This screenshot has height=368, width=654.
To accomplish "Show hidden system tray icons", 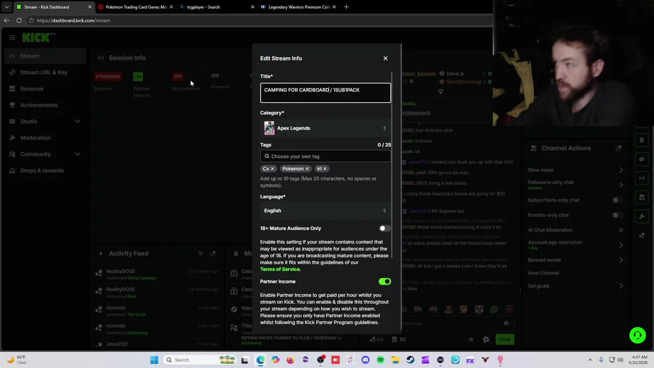I will [590, 360].
